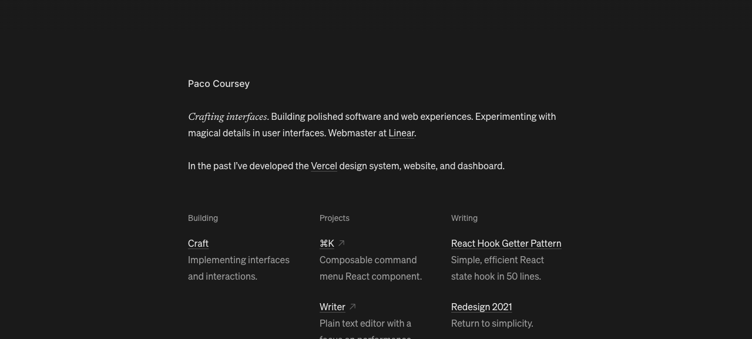Image resolution: width=752 pixels, height=339 pixels.
Task: Click the external arrow icon beside ⌘K
Action: pos(341,243)
